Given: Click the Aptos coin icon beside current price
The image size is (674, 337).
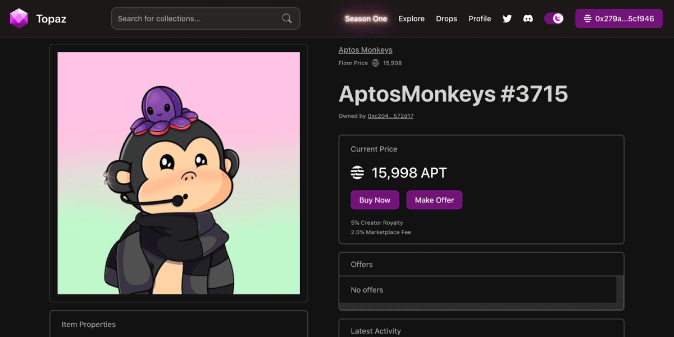Looking at the screenshot, I should [x=357, y=173].
